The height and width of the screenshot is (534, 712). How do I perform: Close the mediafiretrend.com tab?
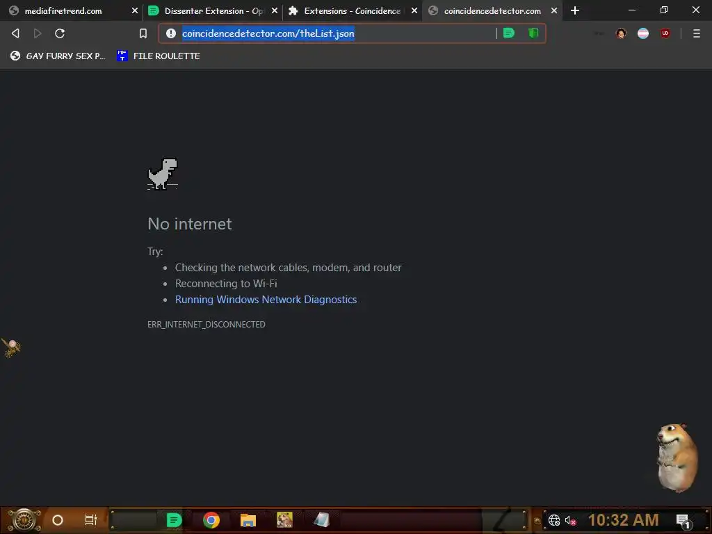pyautogui.click(x=135, y=10)
